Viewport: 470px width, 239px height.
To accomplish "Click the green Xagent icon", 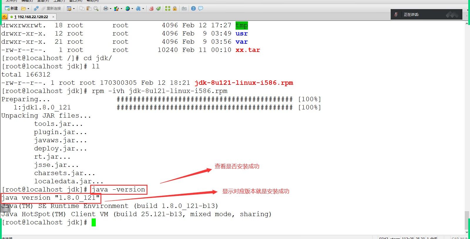I will click(x=158, y=9).
